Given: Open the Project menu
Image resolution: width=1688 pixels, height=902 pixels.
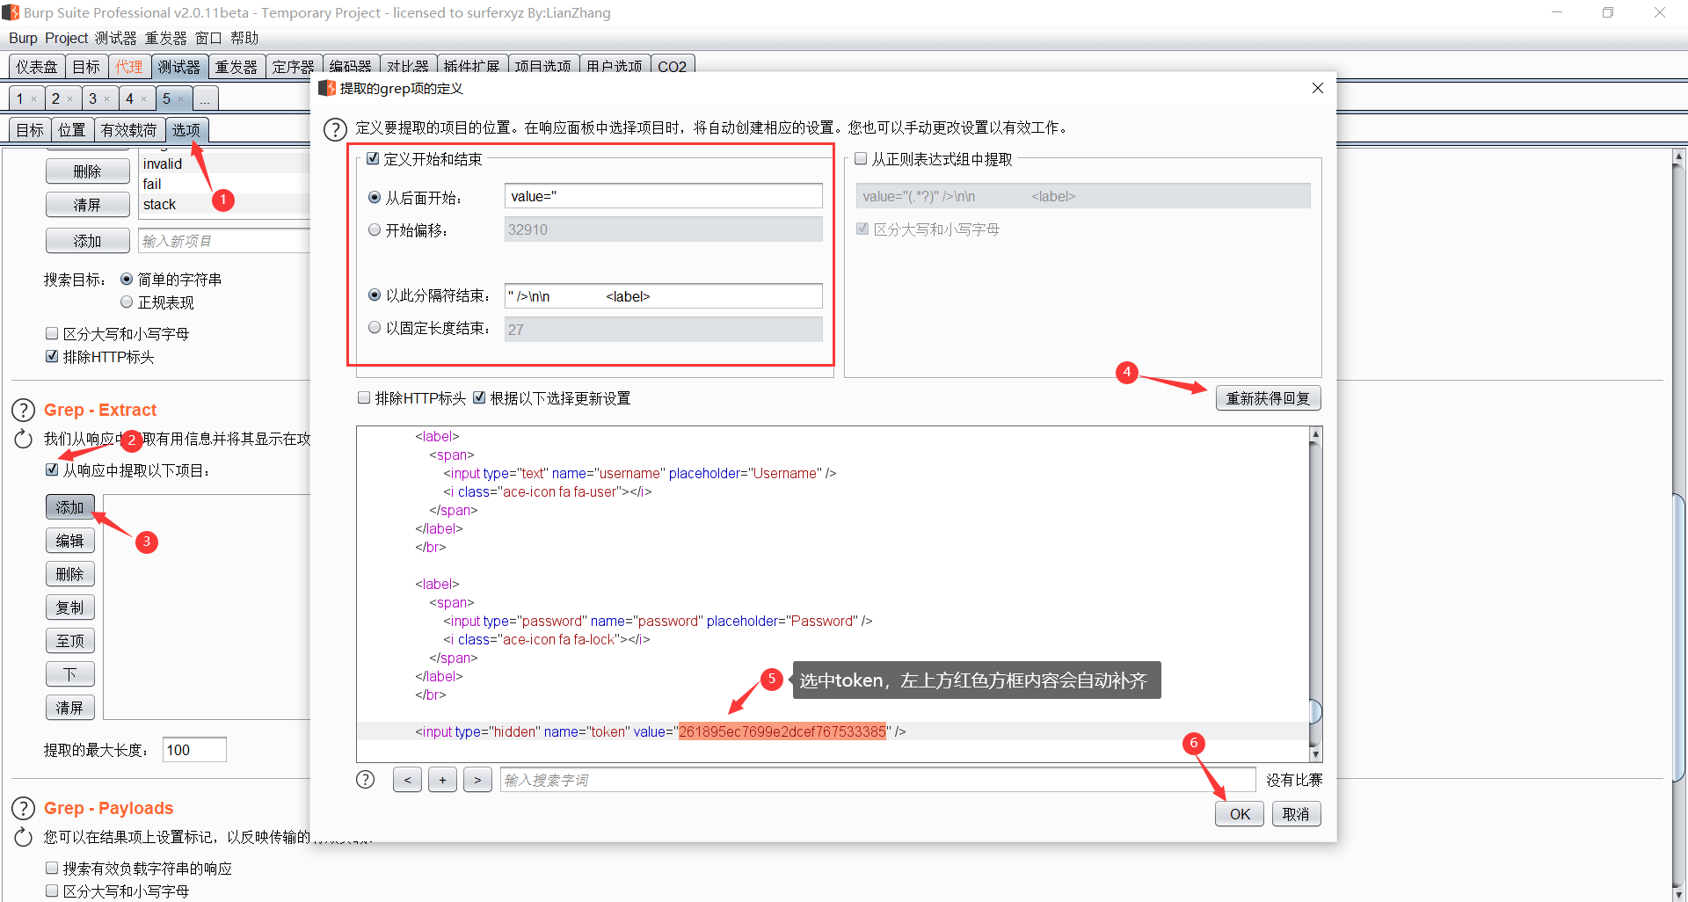Looking at the screenshot, I should 66,38.
